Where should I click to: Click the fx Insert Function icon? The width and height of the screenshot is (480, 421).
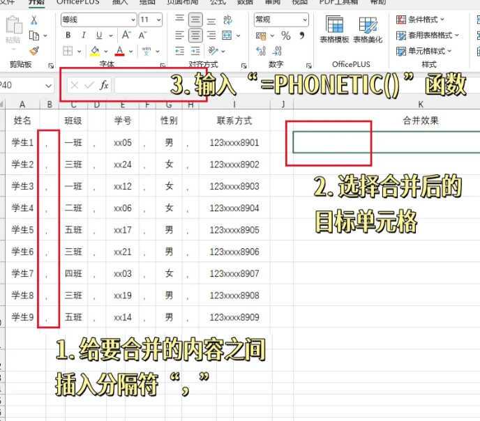104,85
